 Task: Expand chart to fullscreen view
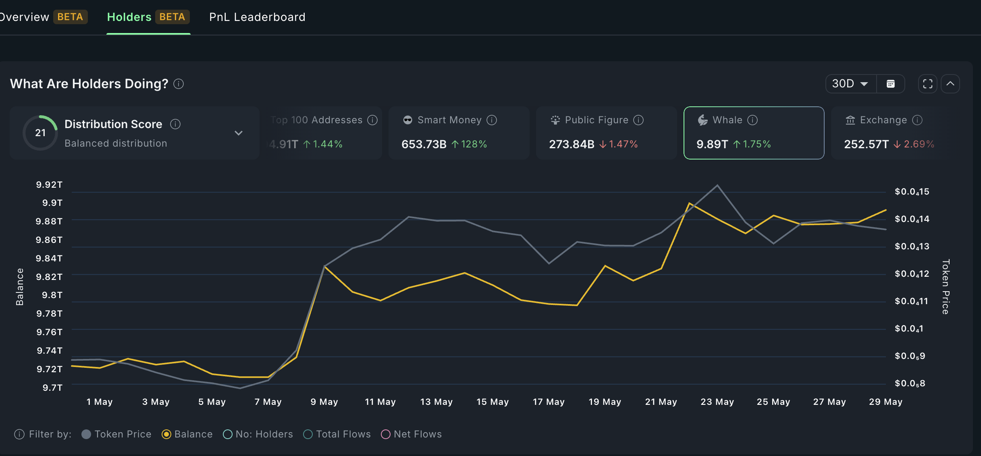tap(927, 84)
